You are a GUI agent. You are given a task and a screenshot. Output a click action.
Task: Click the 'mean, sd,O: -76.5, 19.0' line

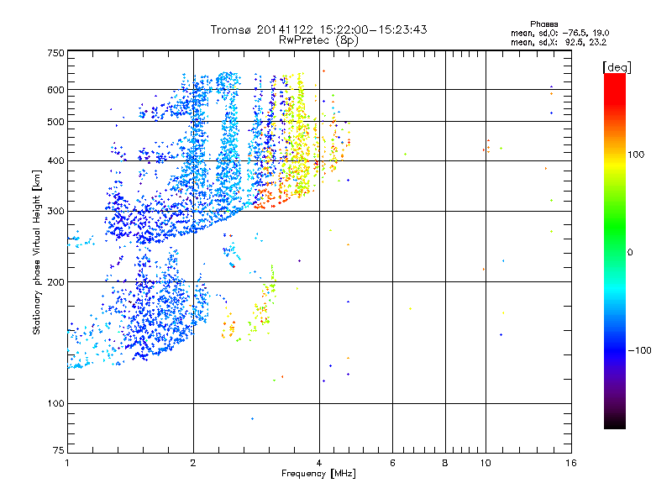point(559,33)
